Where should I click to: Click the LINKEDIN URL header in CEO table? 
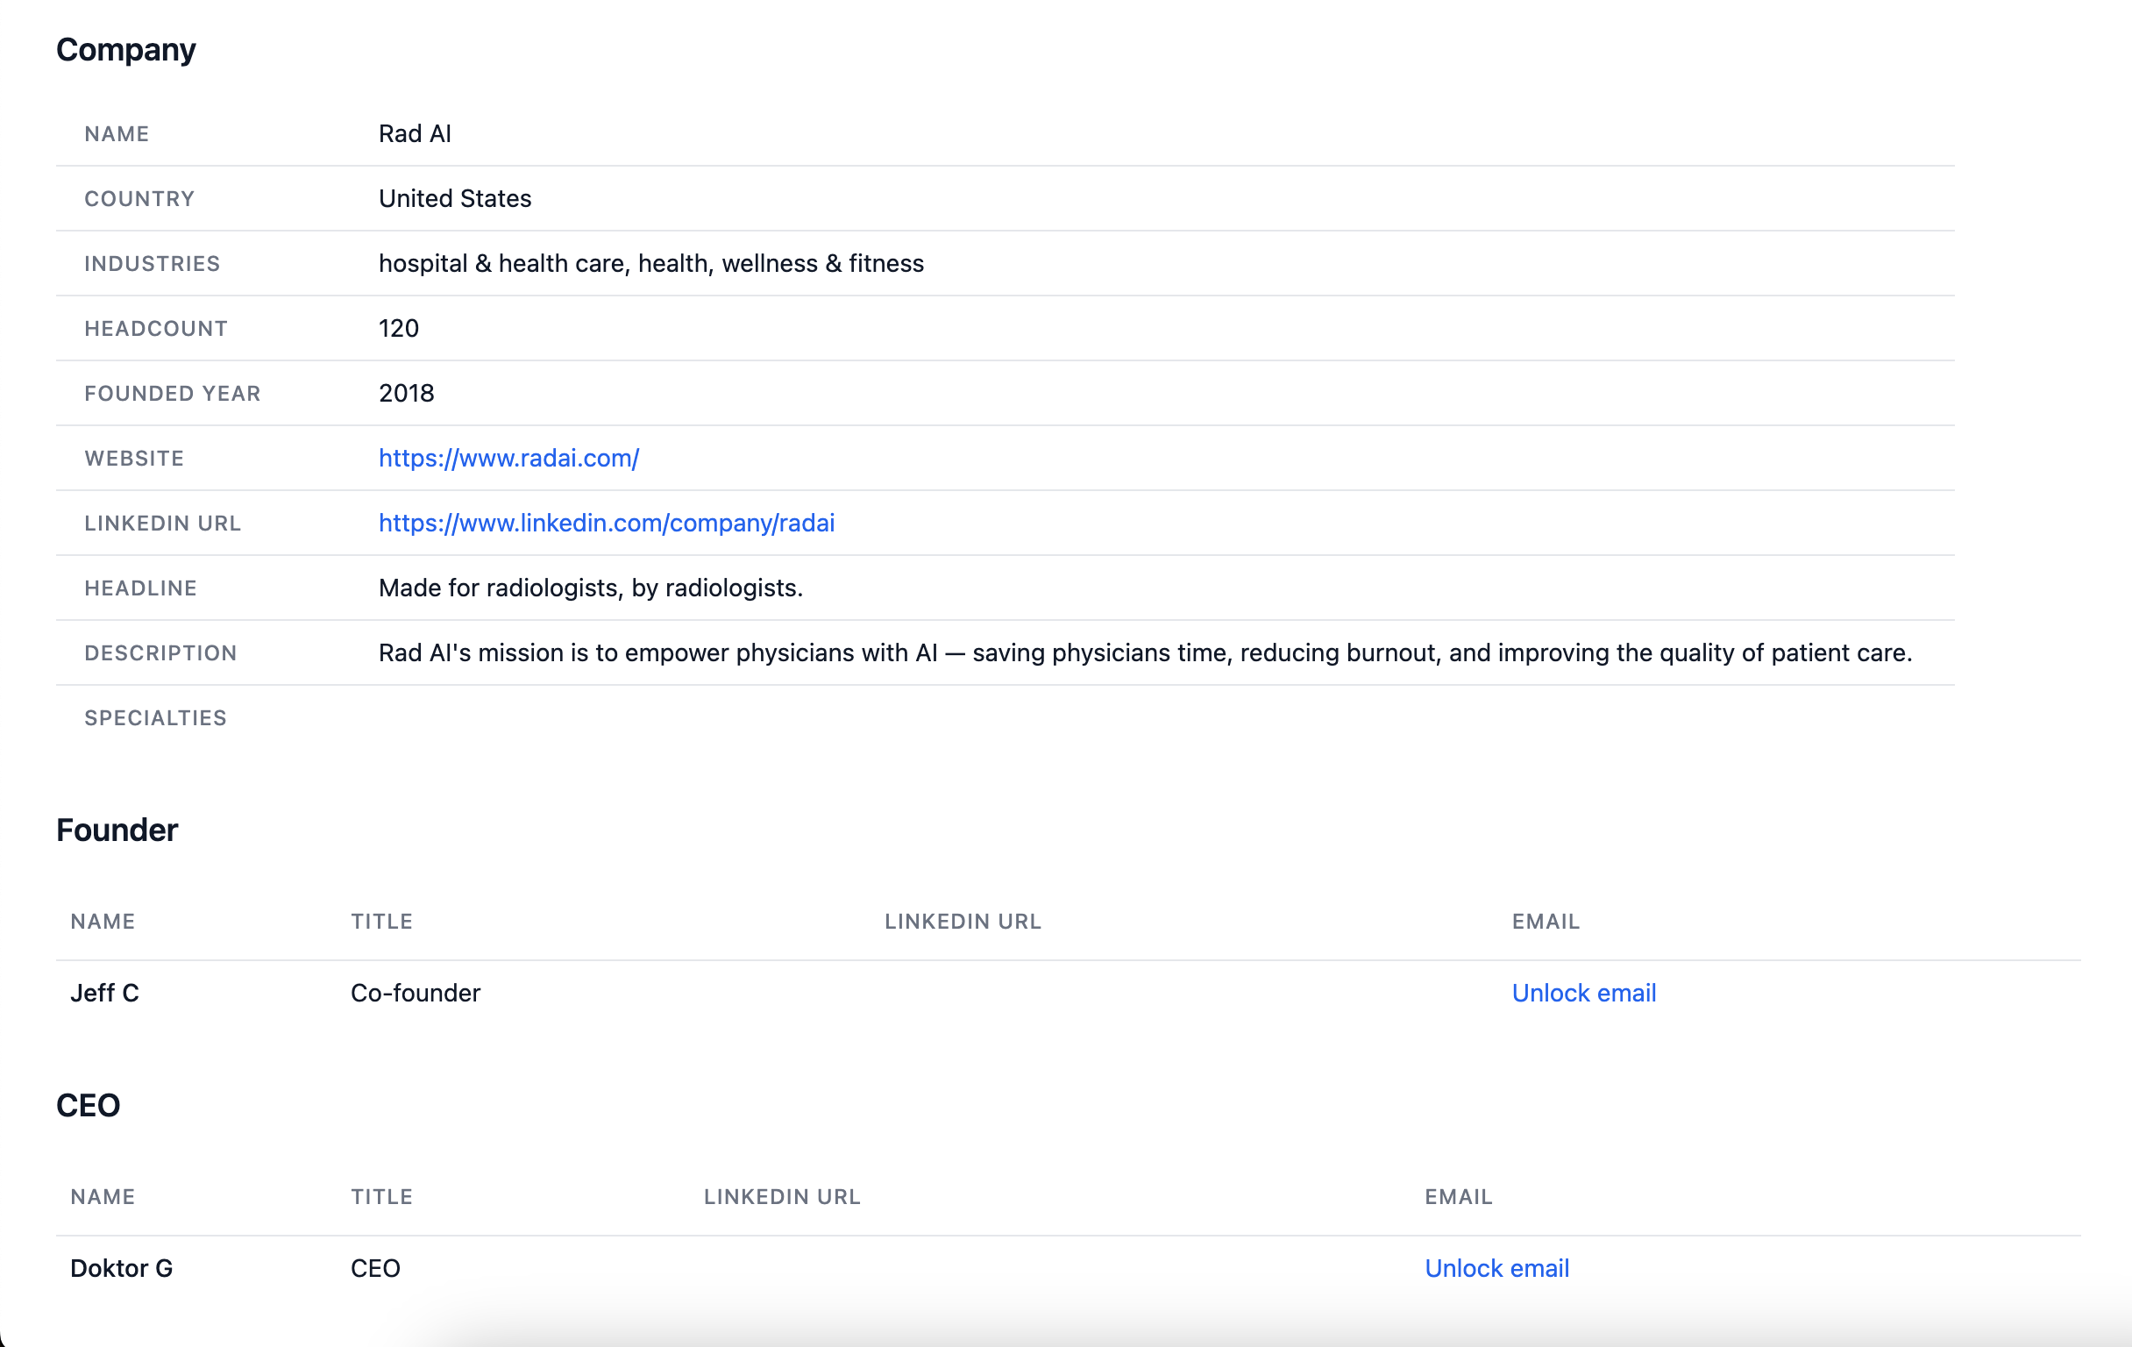(x=782, y=1196)
